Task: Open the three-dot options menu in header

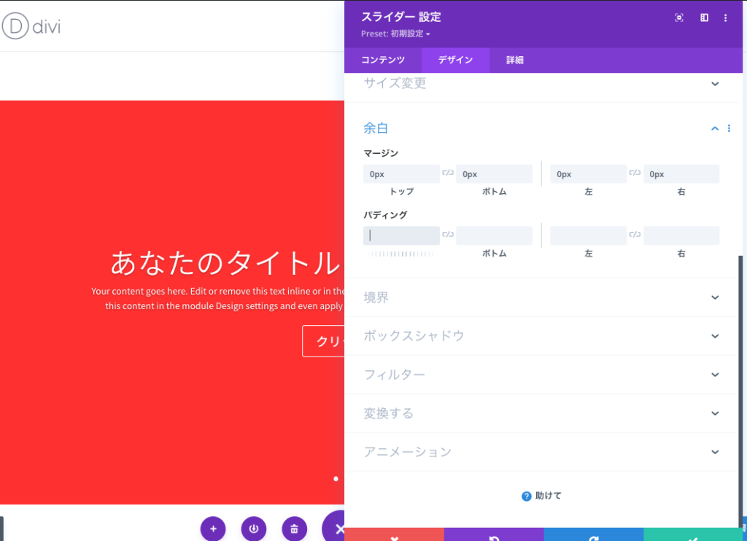Action: 726,17
